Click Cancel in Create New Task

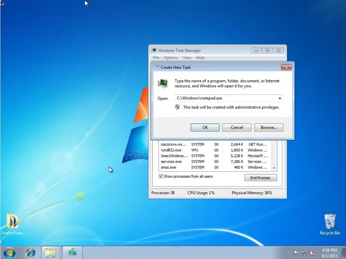(237, 127)
